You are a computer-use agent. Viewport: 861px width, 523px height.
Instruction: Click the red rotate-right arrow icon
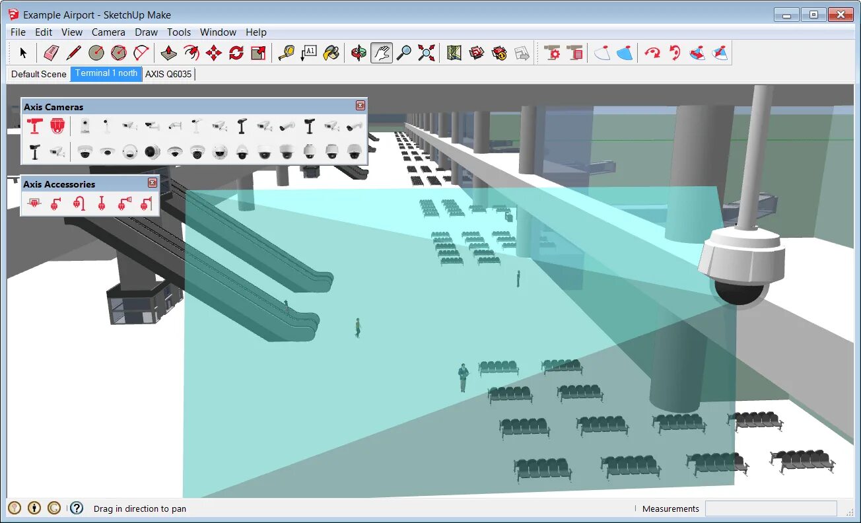652,53
